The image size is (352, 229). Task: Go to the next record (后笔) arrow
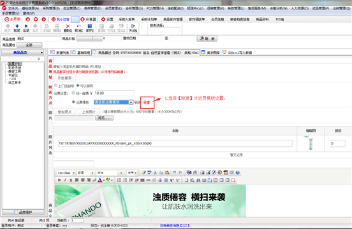tap(26, 28)
